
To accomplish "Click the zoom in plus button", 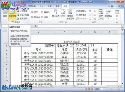I will (120, 89).
